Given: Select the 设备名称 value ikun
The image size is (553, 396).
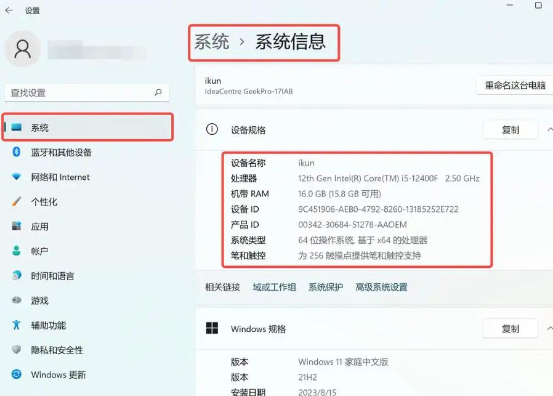Looking at the screenshot, I should [x=306, y=163].
